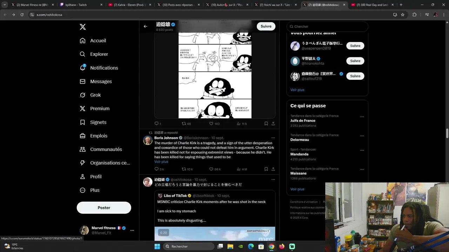
Task: Open Organisations certifiées in sidebar
Action: pos(105,163)
